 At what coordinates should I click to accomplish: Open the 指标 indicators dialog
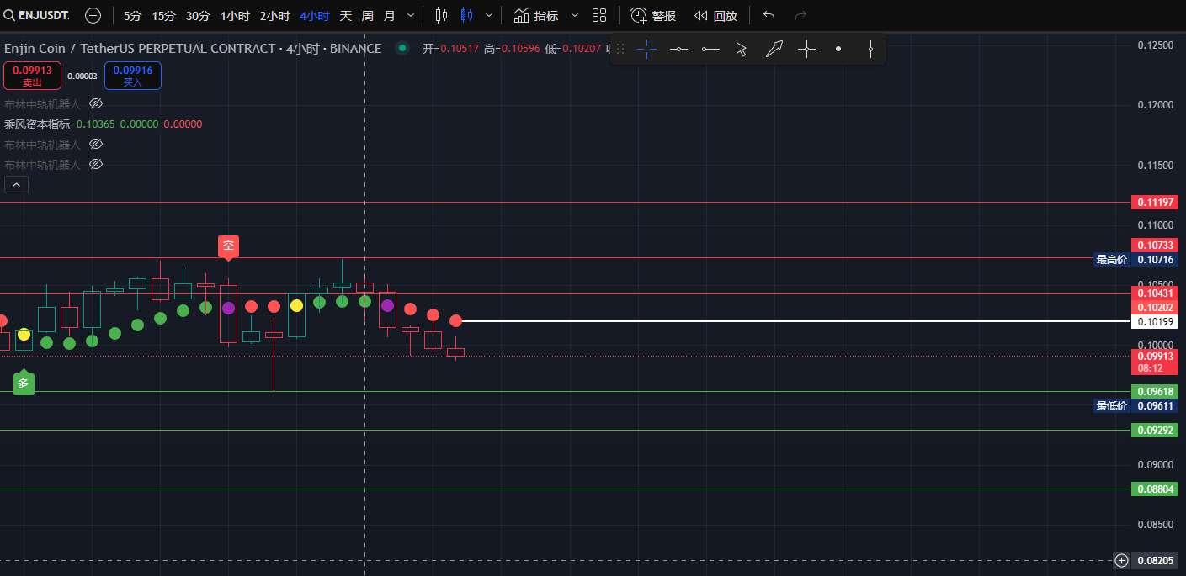(535, 15)
